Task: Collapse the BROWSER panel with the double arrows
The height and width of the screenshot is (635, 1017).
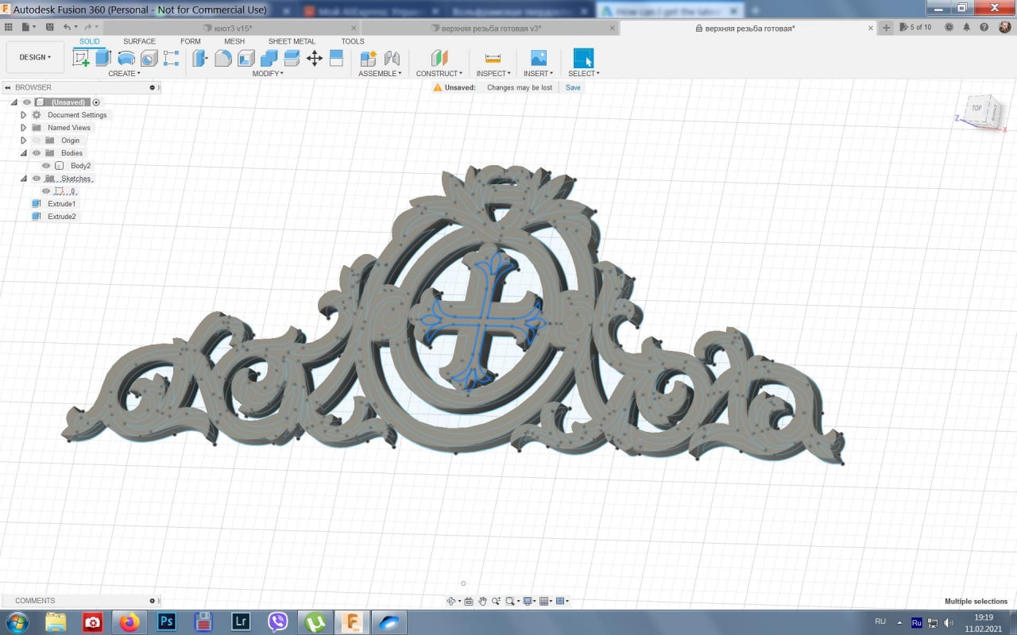Action: (x=9, y=87)
